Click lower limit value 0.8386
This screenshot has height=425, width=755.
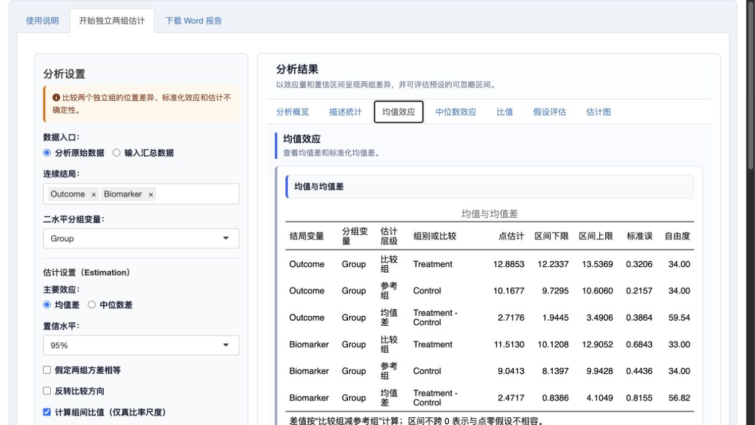tap(555, 398)
